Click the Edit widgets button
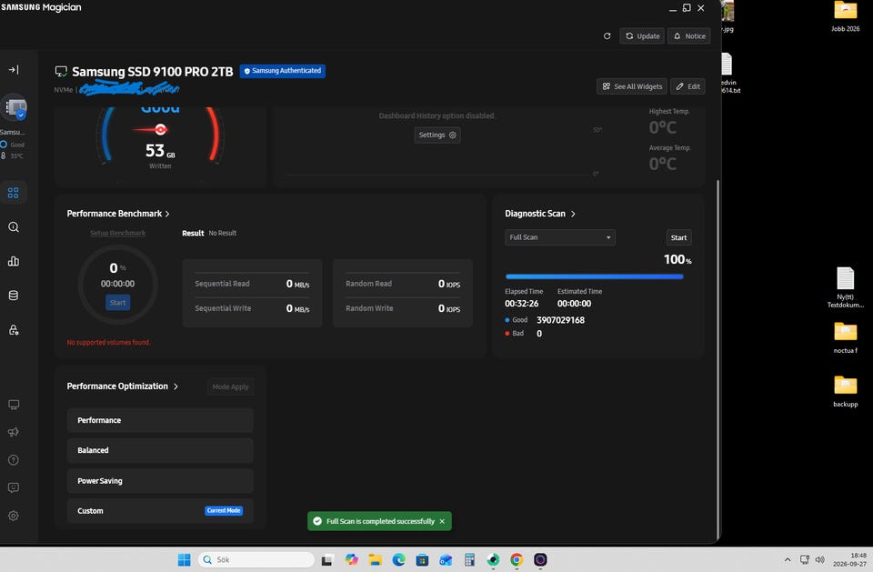 pos(688,86)
